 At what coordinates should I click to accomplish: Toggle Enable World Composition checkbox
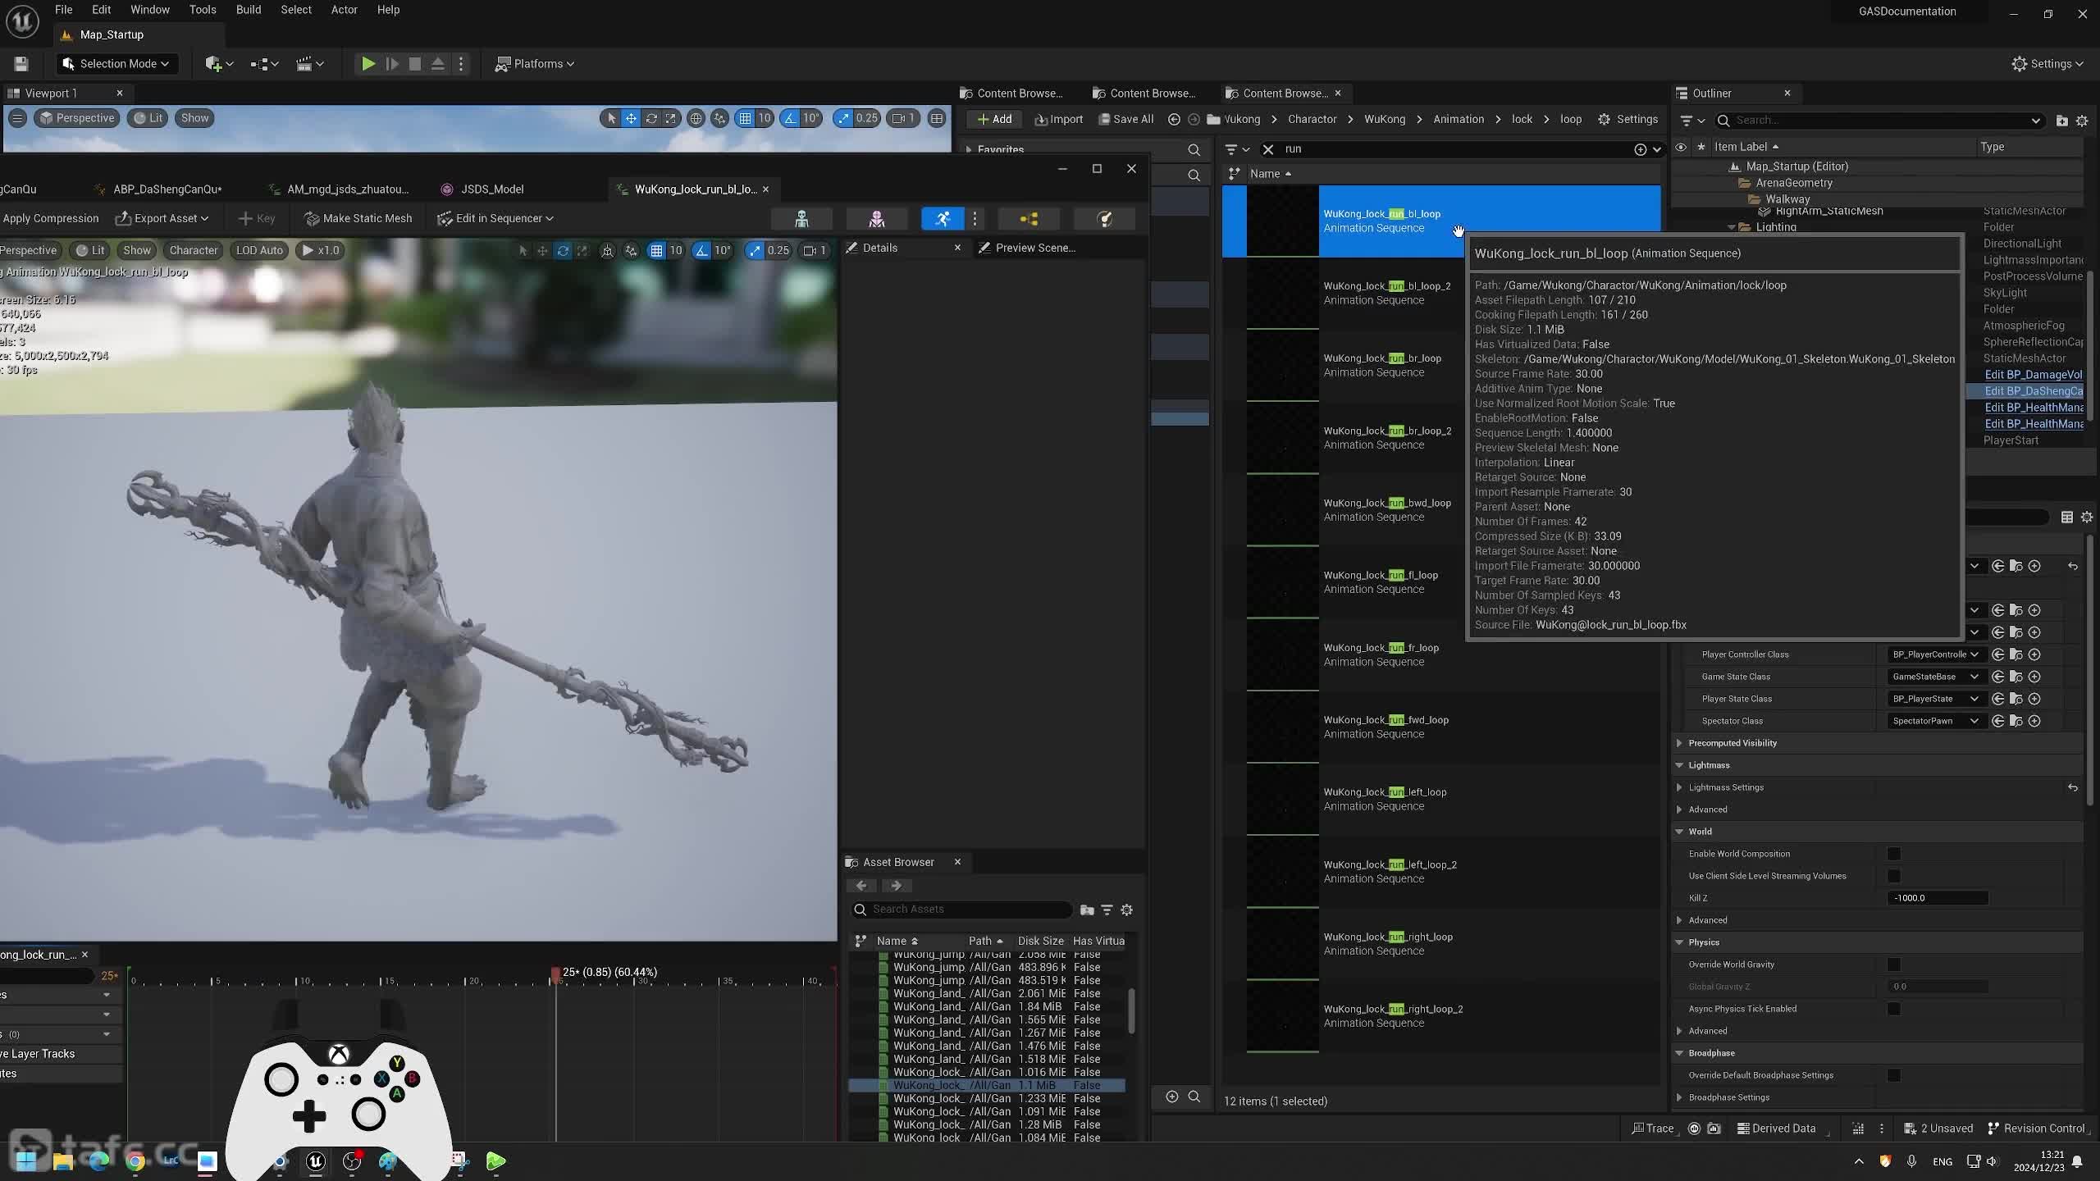pyautogui.click(x=1894, y=854)
